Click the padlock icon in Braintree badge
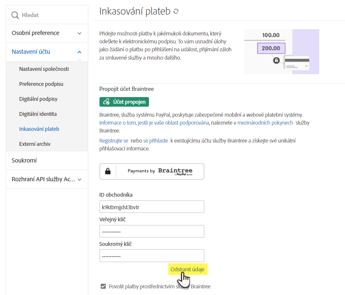 [x=108, y=171]
